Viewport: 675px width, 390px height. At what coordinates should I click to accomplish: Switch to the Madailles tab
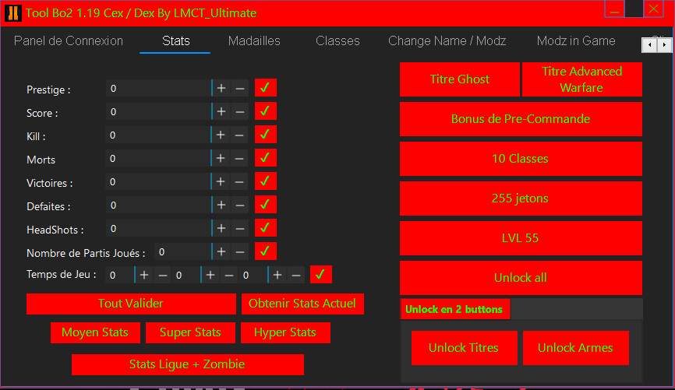pos(254,40)
